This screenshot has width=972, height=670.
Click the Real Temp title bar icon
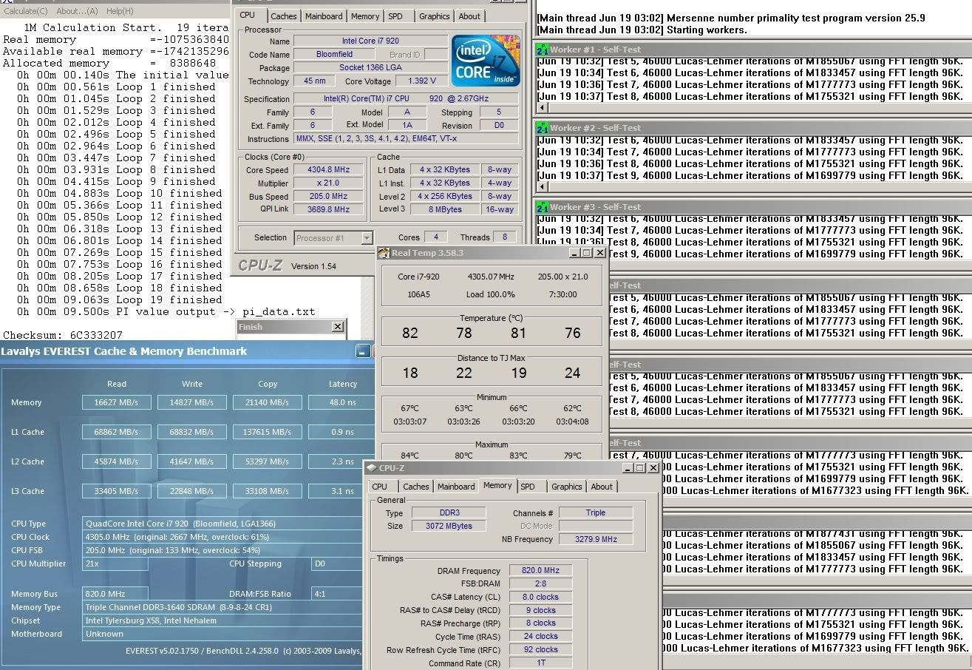[x=384, y=253]
